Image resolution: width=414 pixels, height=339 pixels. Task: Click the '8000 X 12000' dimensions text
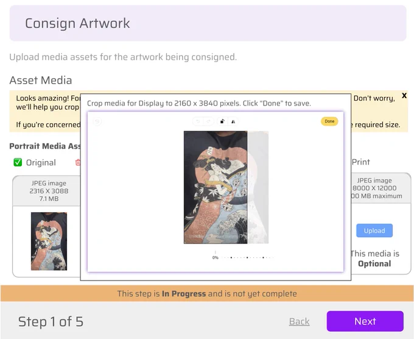coord(374,188)
